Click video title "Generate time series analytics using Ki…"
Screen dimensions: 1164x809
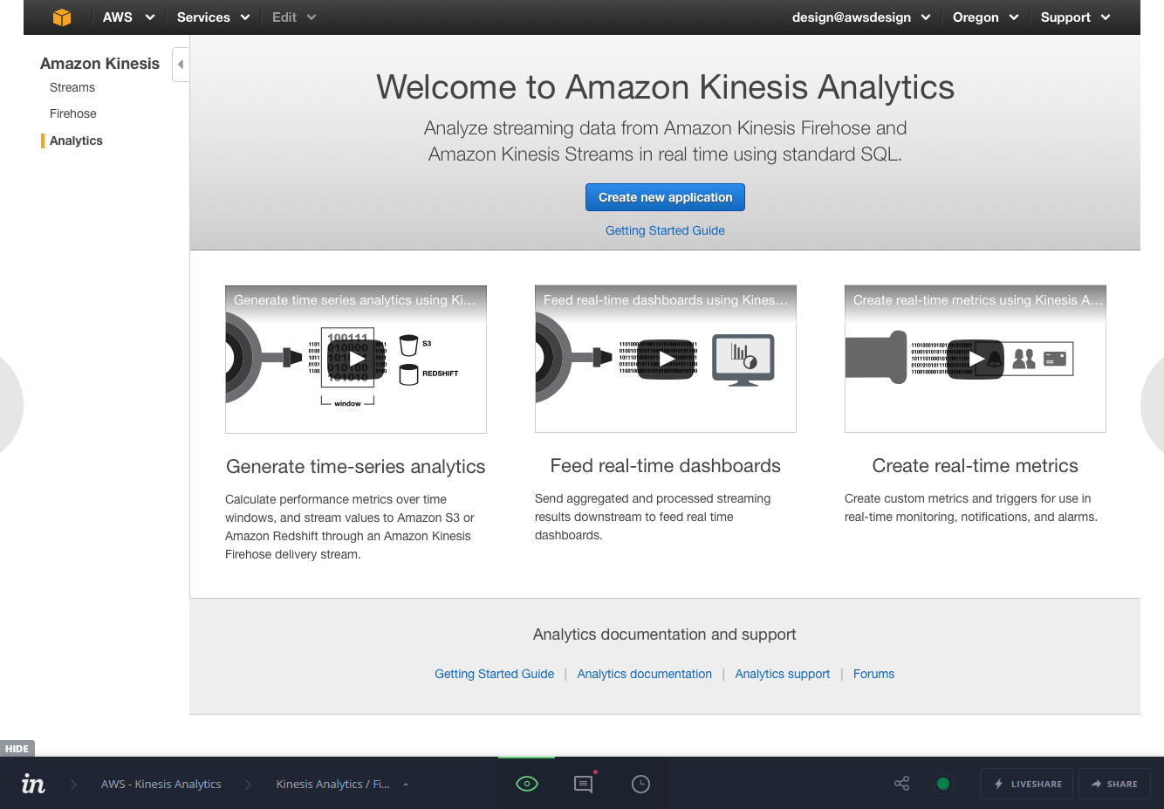coord(355,300)
